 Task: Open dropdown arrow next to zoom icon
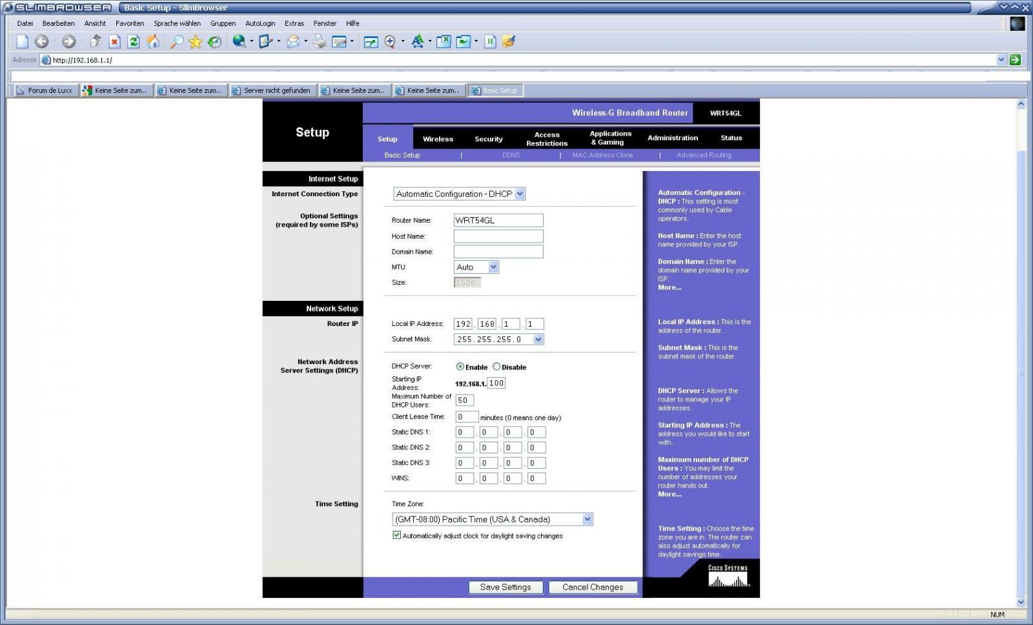(x=403, y=41)
